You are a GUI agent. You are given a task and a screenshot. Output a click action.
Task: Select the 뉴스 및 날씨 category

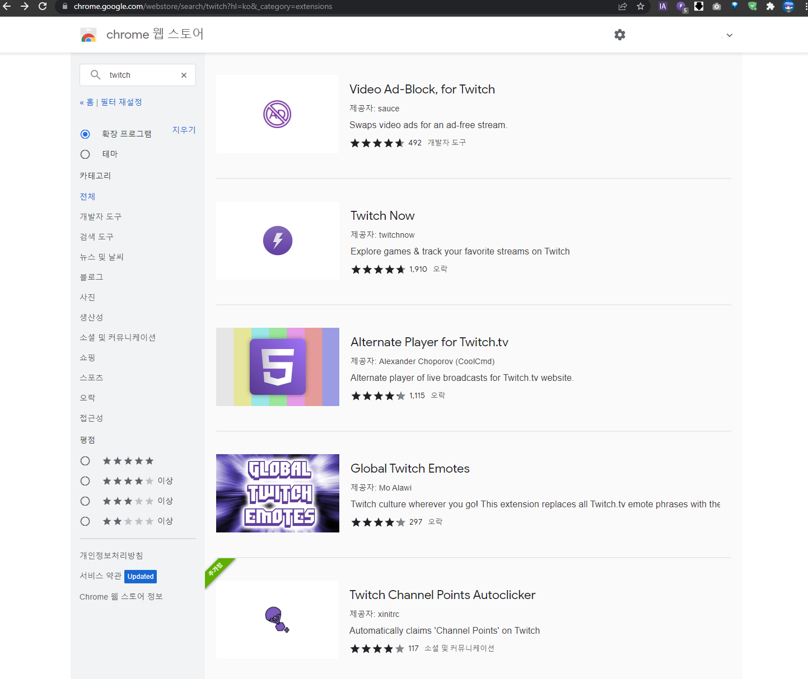[x=101, y=257]
